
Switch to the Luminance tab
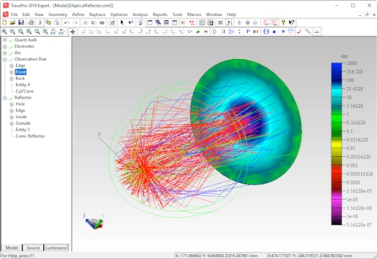[56, 248]
